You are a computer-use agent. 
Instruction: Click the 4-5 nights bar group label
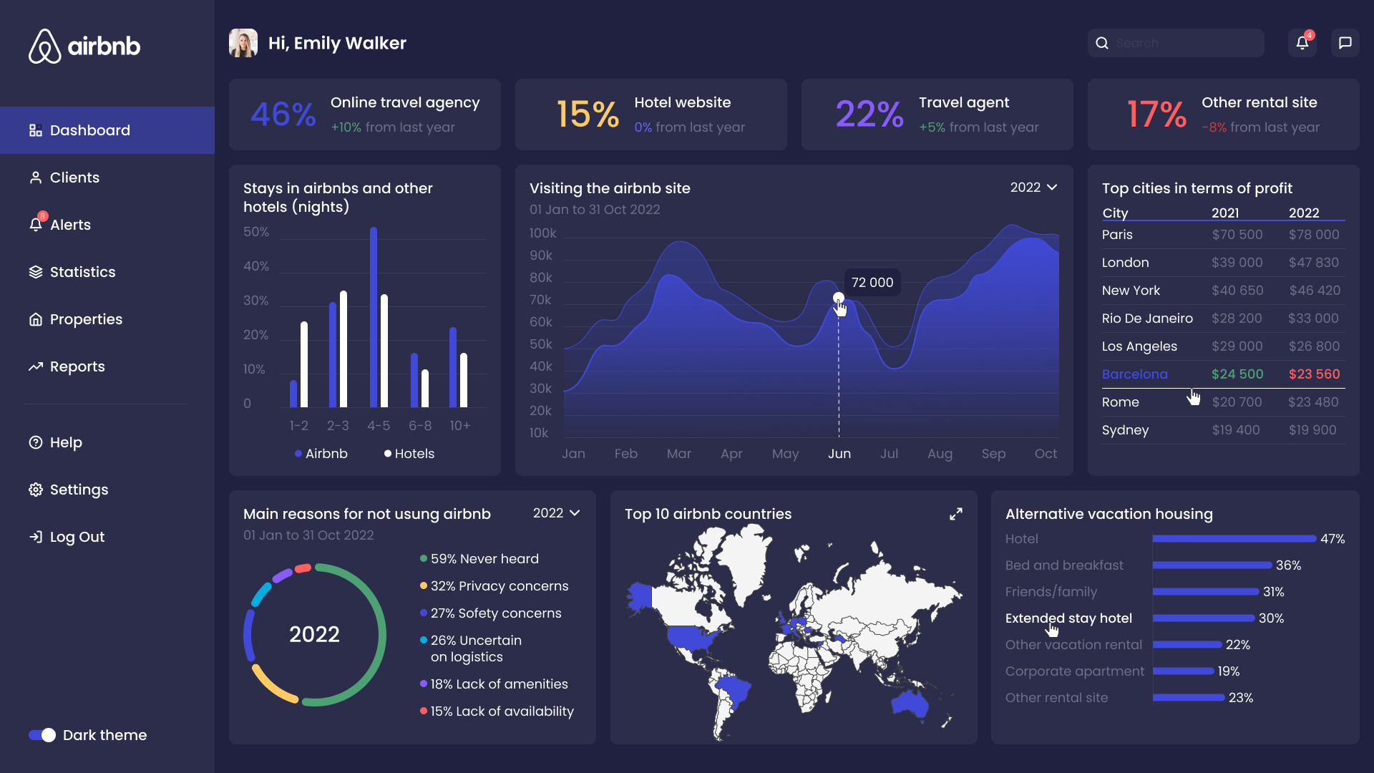point(379,426)
